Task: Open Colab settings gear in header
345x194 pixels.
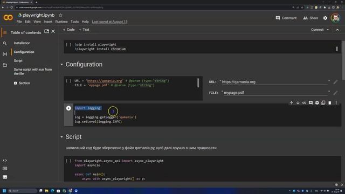Action: pyautogui.click(x=325, y=18)
